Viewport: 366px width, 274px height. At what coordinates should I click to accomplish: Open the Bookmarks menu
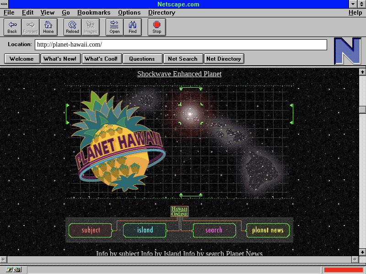[x=94, y=13]
